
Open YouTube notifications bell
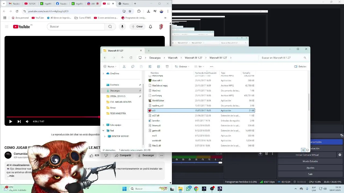click(x=150, y=27)
